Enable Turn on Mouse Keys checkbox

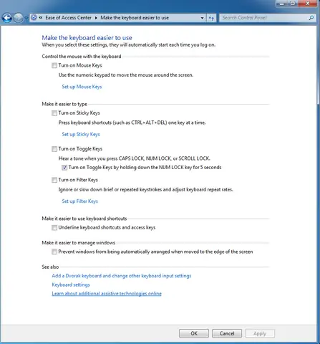[54, 65]
